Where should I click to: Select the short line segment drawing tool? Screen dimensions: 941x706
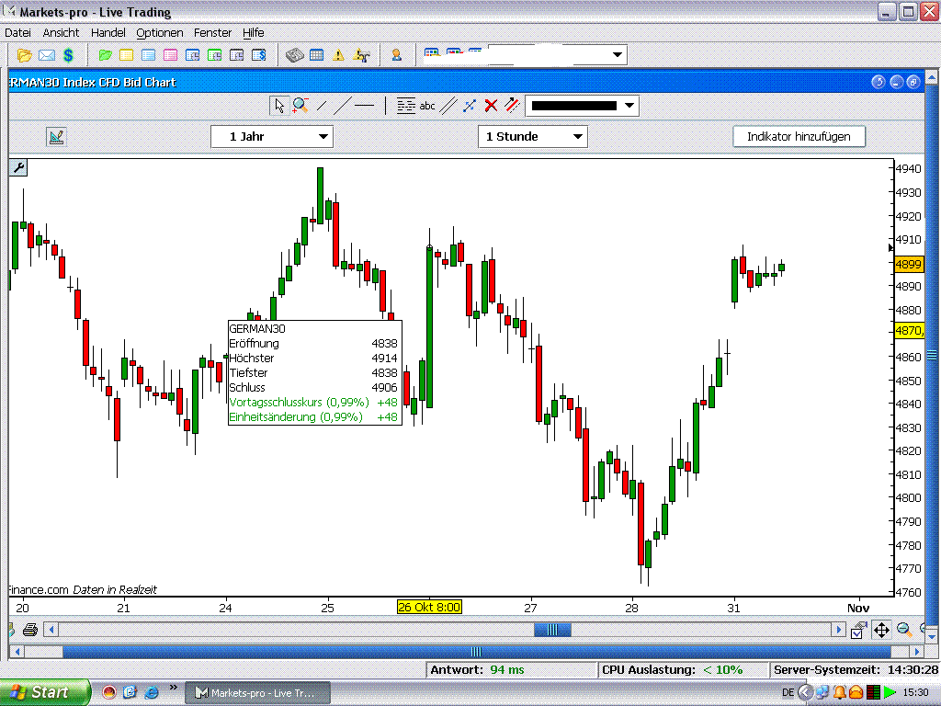tap(322, 107)
